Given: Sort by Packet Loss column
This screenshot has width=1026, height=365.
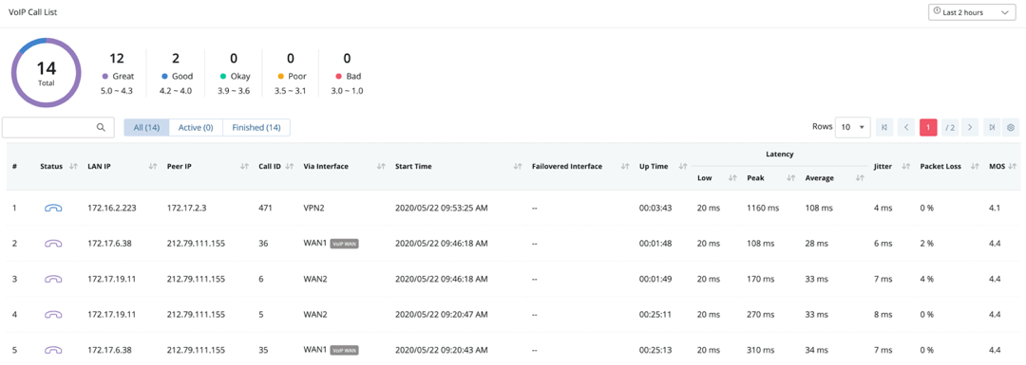Looking at the screenshot, I should (x=975, y=167).
